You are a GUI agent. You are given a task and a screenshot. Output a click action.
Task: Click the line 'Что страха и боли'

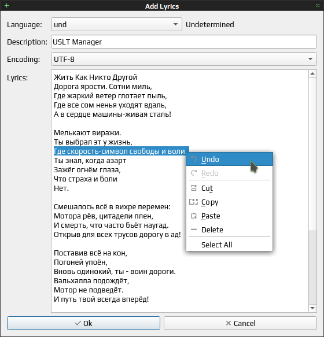pyautogui.click(x=86, y=179)
